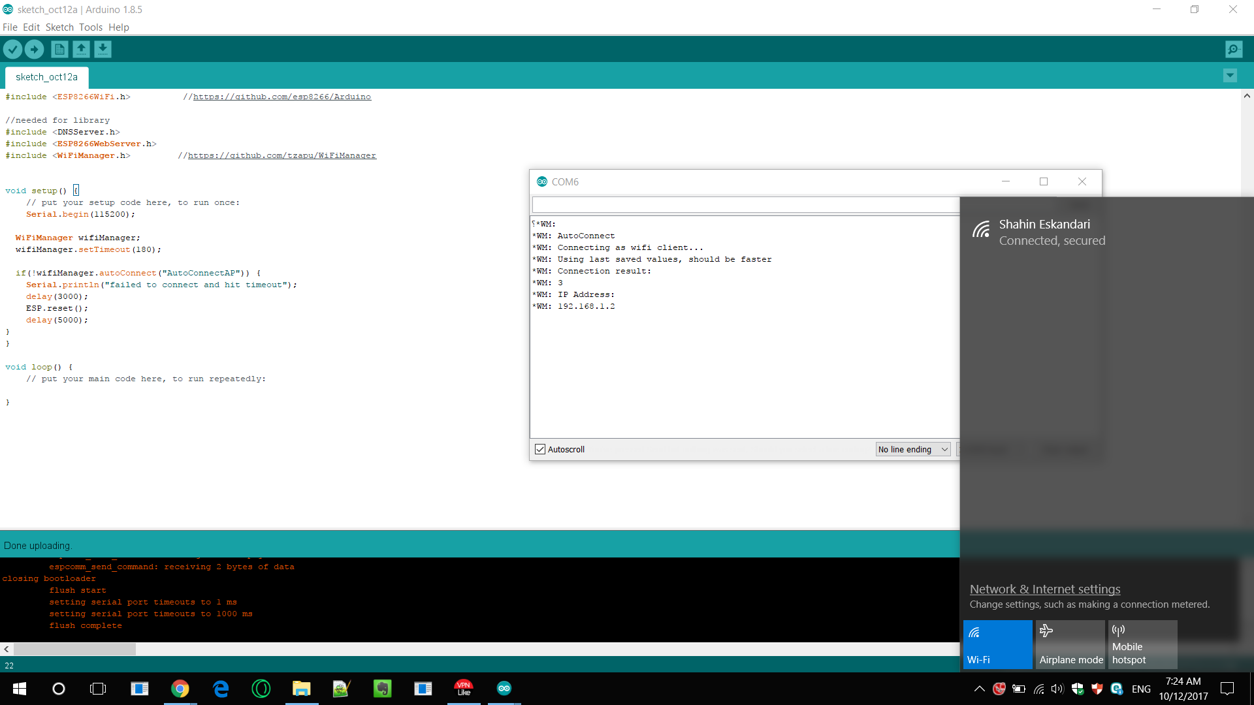Open Chrome from the taskbar
1254x705 pixels.
pyautogui.click(x=180, y=688)
